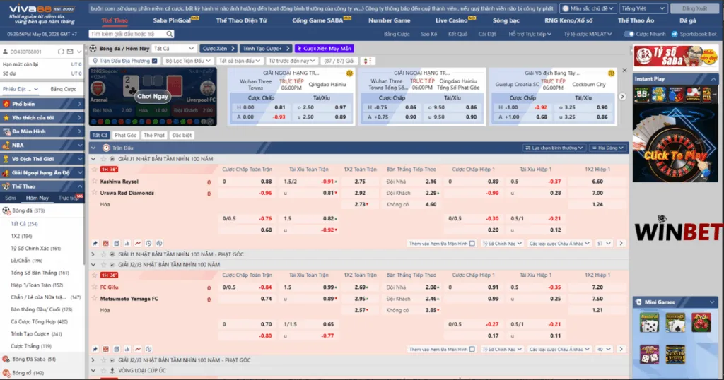Collapse the Instant Play panel
The width and height of the screenshot is (724, 380).
[713, 79]
